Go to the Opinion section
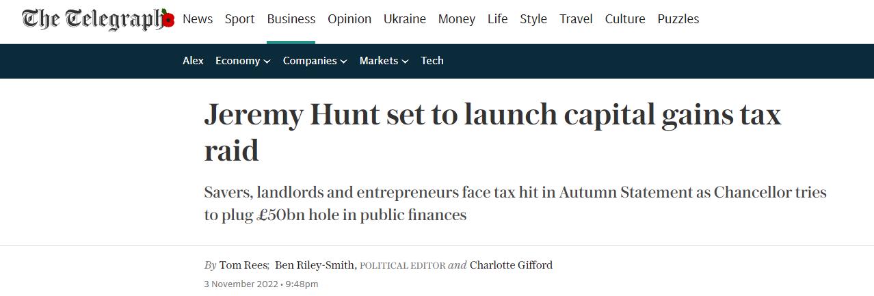874x296 pixels. (349, 19)
